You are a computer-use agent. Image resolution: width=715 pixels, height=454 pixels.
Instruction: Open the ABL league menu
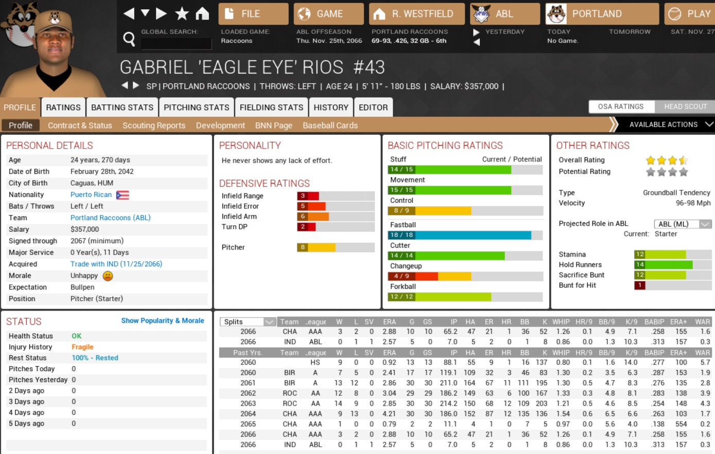[x=505, y=14]
